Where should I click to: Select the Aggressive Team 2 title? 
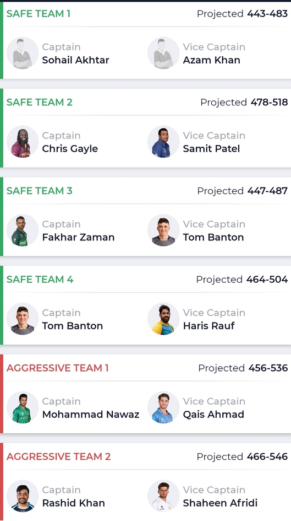(59, 456)
